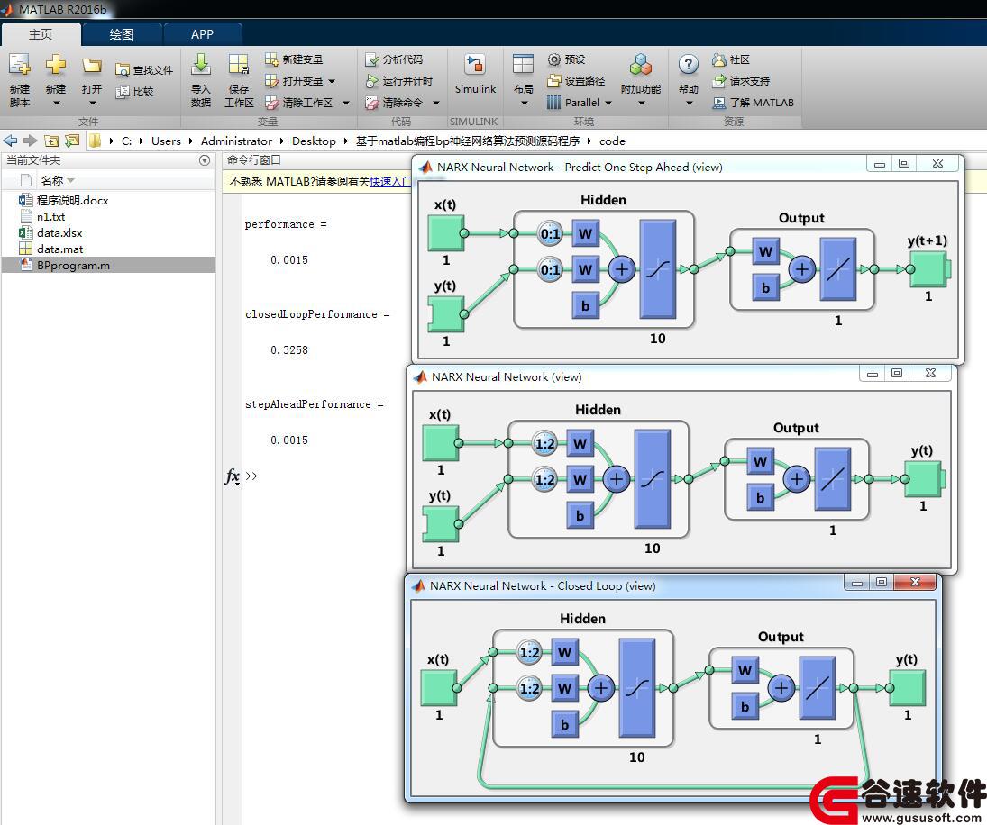This screenshot has height=825, width=987.
Task: Click the 新建变量 new variable icon
Action: (x=271, y=59)
